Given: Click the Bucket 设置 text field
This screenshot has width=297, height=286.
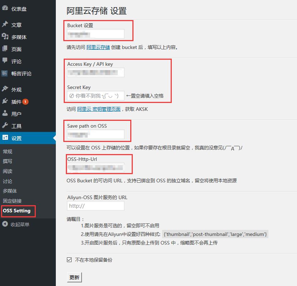Looking at the screenshot, I should 96,34.
